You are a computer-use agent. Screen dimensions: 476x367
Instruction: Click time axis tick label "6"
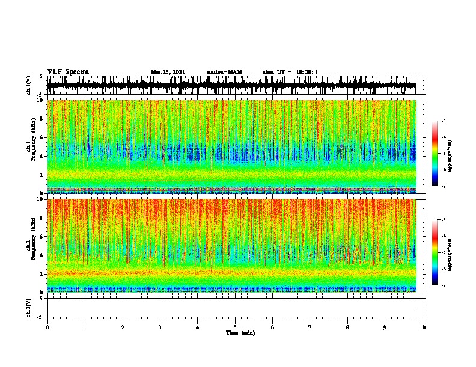pos(273,327)
